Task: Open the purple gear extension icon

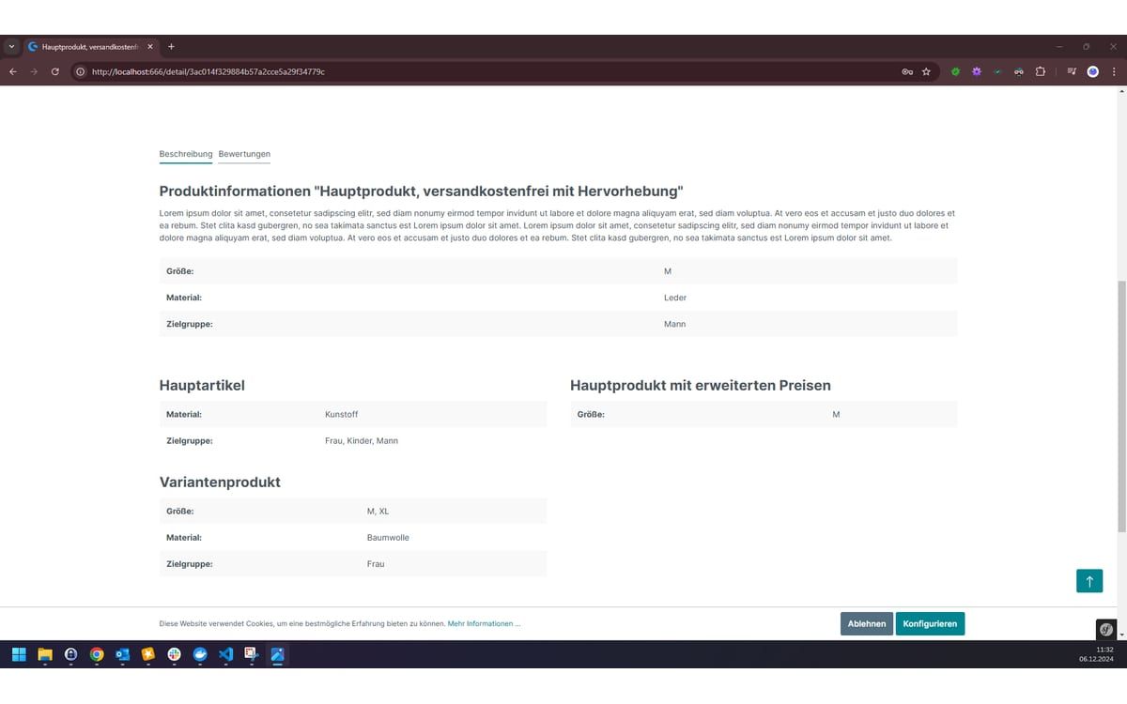Action: coord(977,71)
